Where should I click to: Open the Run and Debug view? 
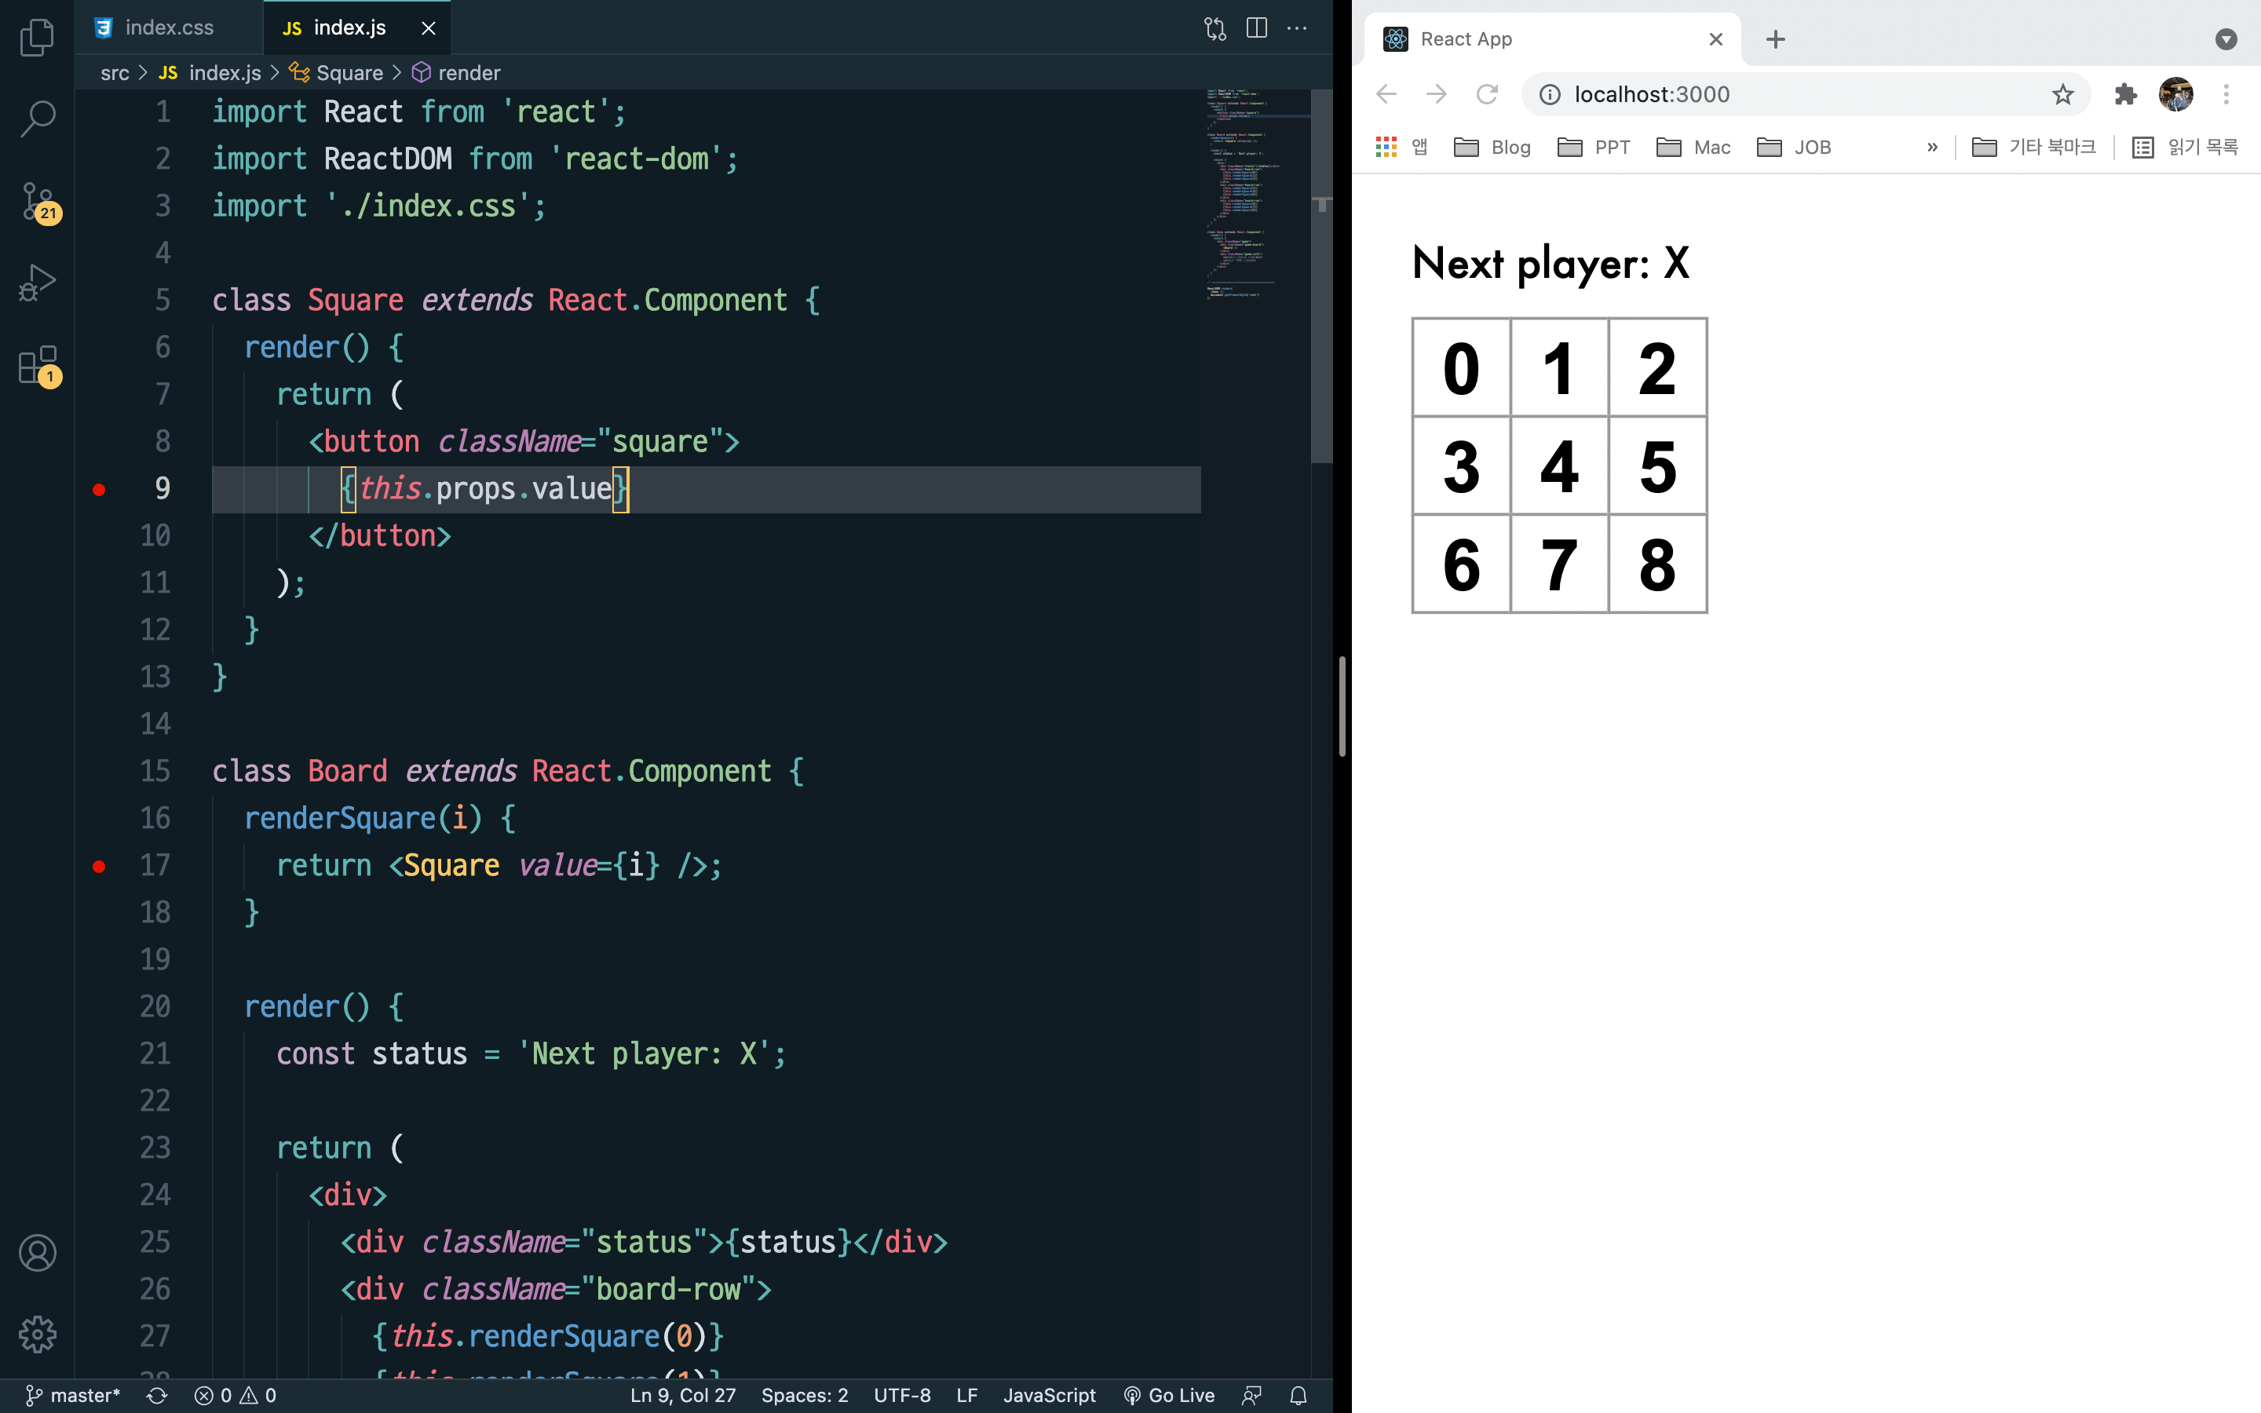click(x=38, y=283)
